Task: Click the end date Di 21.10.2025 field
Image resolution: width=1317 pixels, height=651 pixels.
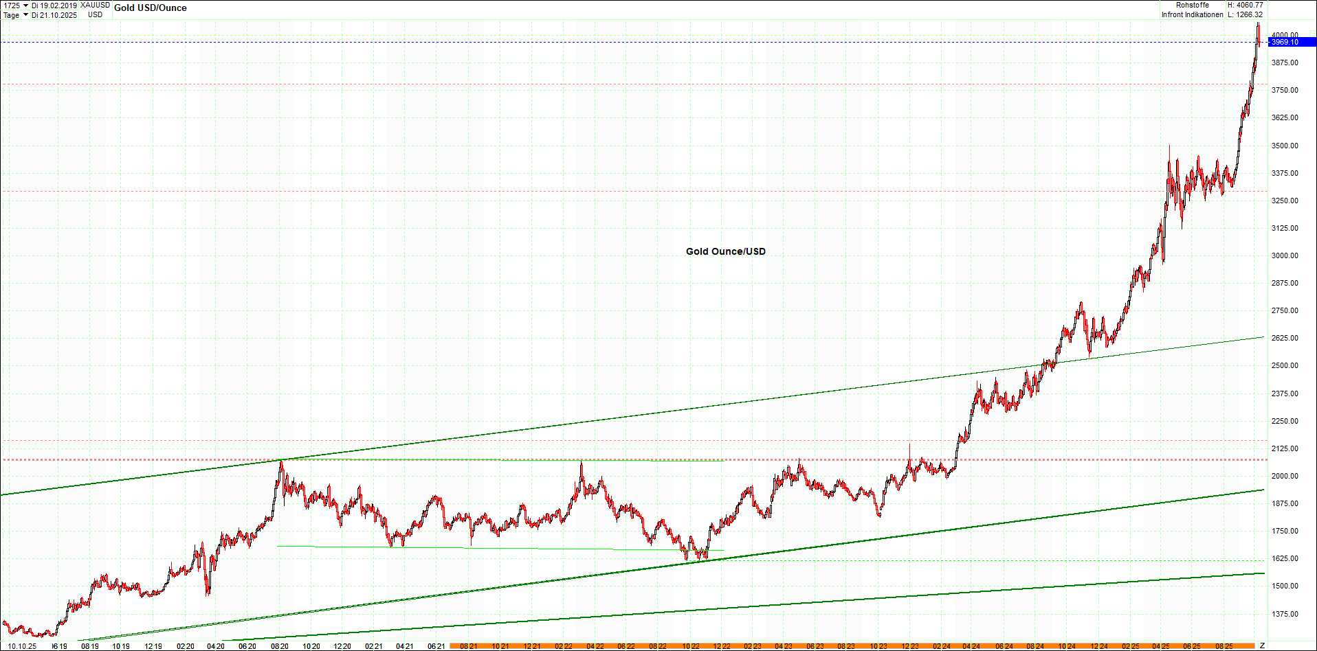Action: 54,15
